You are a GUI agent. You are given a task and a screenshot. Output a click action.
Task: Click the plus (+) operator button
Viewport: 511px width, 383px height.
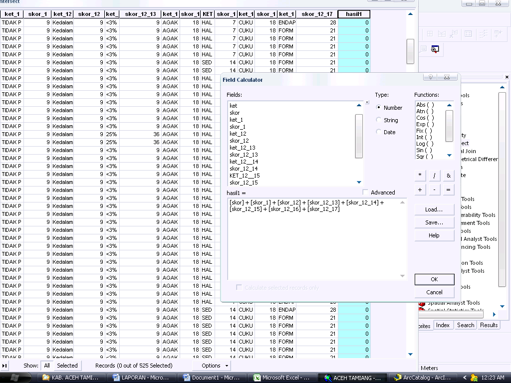click(420, 190)
